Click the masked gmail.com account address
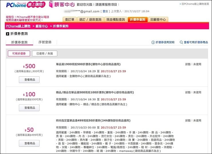Screen dimensions: 212x154 click(x=82, y=11)
